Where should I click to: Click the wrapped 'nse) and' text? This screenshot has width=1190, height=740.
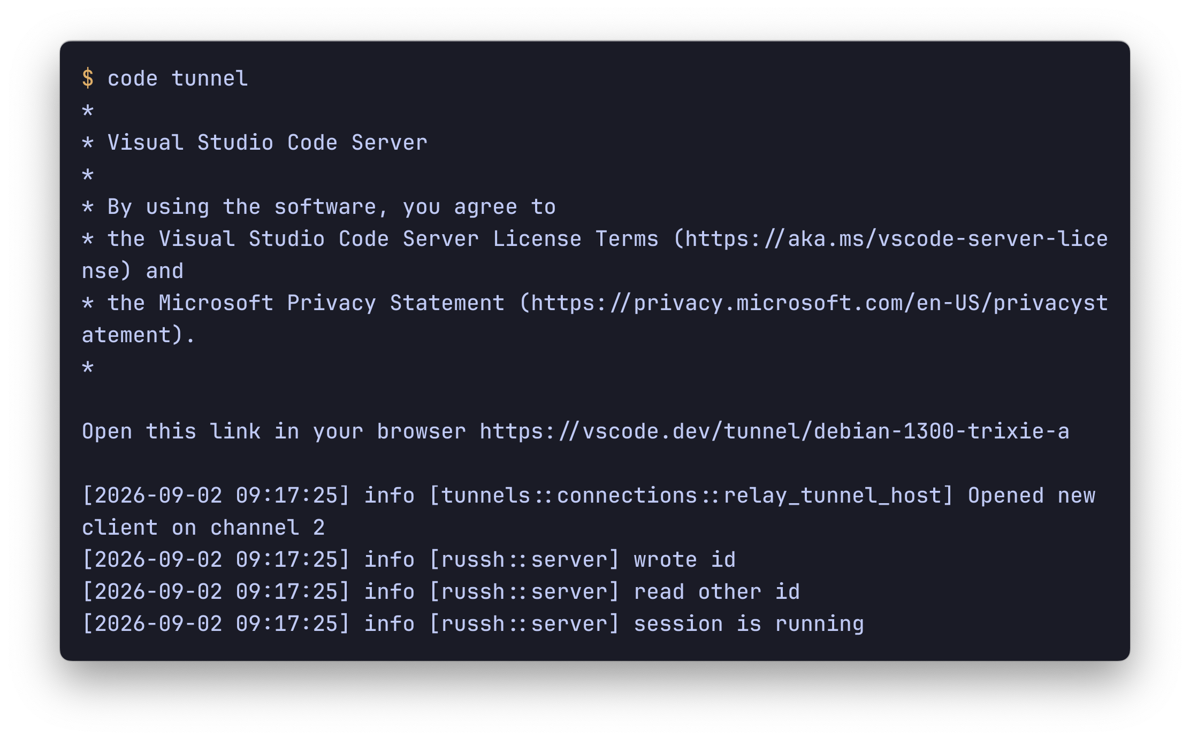tap(133, 271)
